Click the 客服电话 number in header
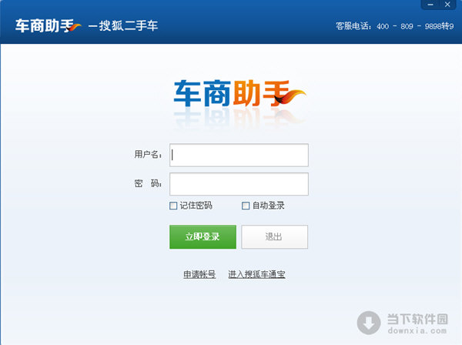Image resolution: width=462 pixels, height=345 pixels. pyautogui.click(x=415, y=26)
